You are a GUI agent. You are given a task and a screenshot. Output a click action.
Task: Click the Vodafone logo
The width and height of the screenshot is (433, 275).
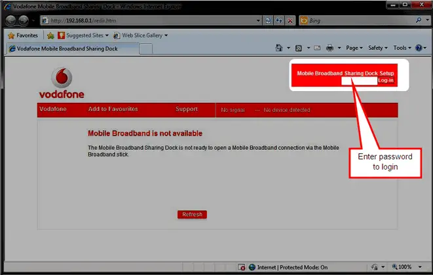click(62, 83)
